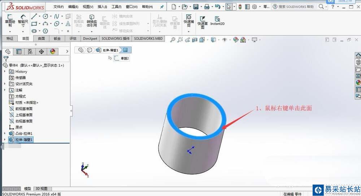The height and width of the screenshot is (196, 361).
Task: Open the Appearances task pane color ball
Action: point(358,82)
